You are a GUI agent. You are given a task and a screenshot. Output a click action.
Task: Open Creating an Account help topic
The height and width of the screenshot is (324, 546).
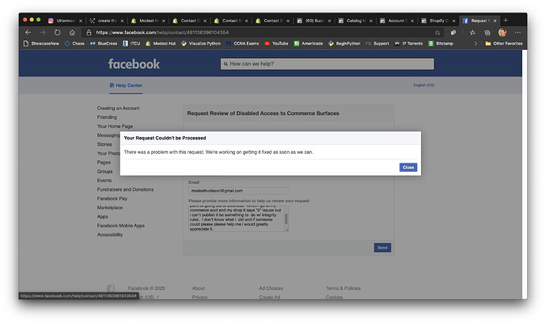pos(119,108)
